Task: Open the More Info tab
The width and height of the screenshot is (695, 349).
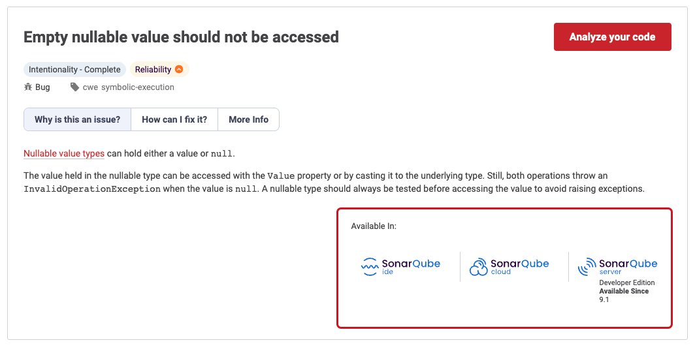Action: pos(248,119)
